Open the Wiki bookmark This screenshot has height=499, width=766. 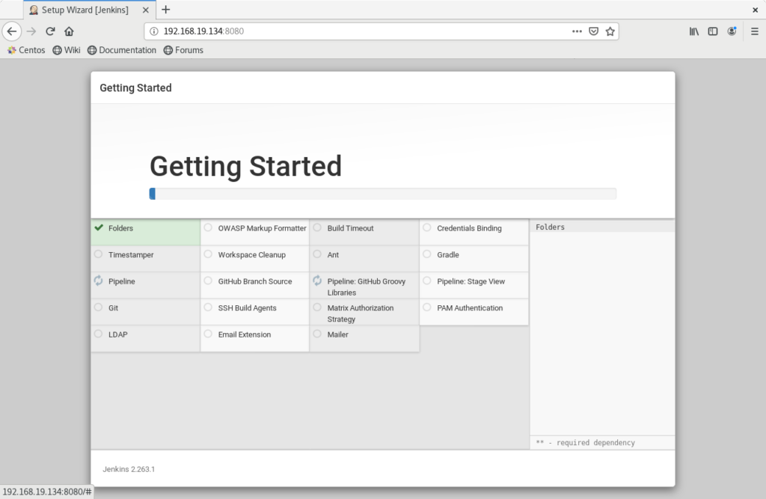[67, 50]
